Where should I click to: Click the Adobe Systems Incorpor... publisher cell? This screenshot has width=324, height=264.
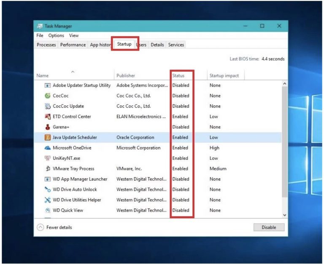[x=142, y=85]
